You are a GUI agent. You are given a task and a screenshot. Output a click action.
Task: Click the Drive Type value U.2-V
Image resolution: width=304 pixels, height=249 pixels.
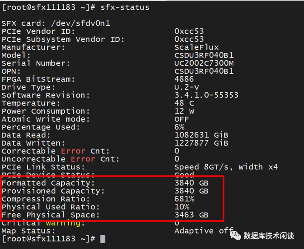point(186,87)
